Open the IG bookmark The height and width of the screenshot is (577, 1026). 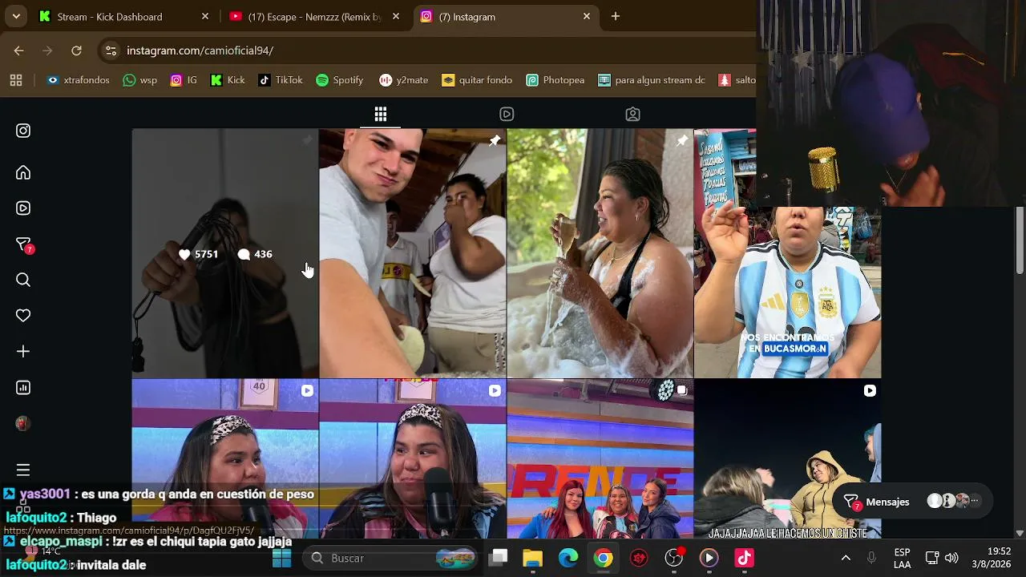tap(184, 80)
